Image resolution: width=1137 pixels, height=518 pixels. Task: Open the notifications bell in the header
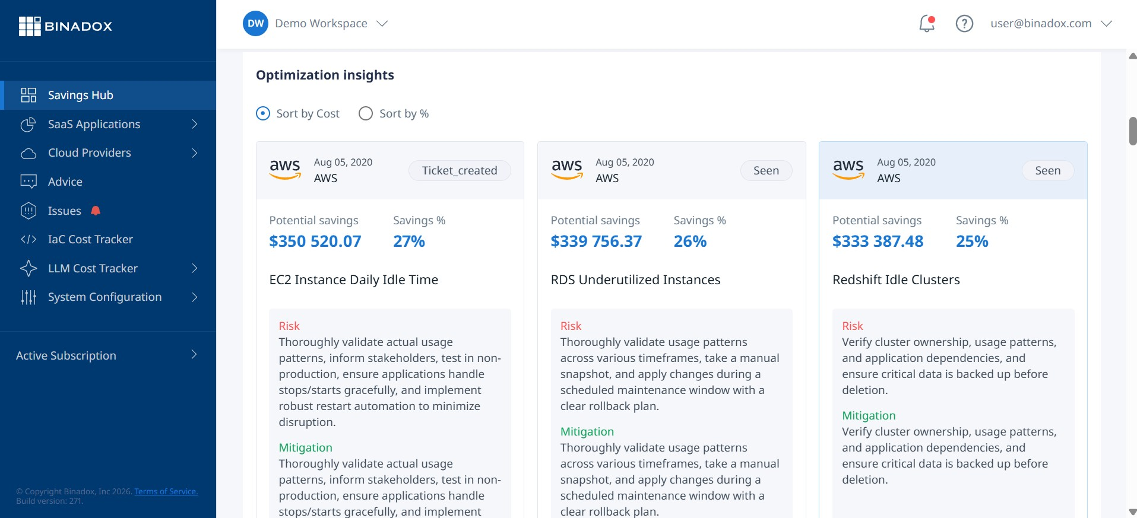(927, 24)
